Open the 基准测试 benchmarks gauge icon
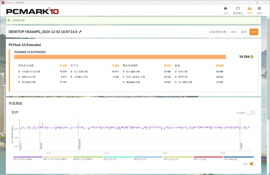270x175 pixels. pos(238,8)
